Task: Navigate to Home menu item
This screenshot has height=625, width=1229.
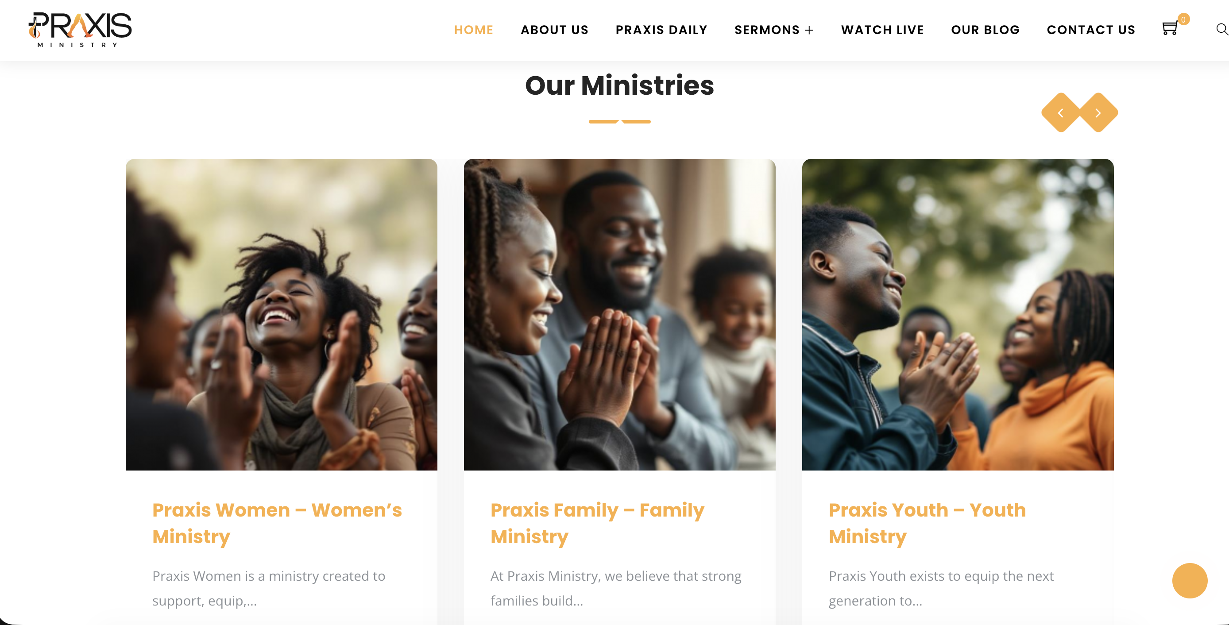Action: [x=474, y=30]
